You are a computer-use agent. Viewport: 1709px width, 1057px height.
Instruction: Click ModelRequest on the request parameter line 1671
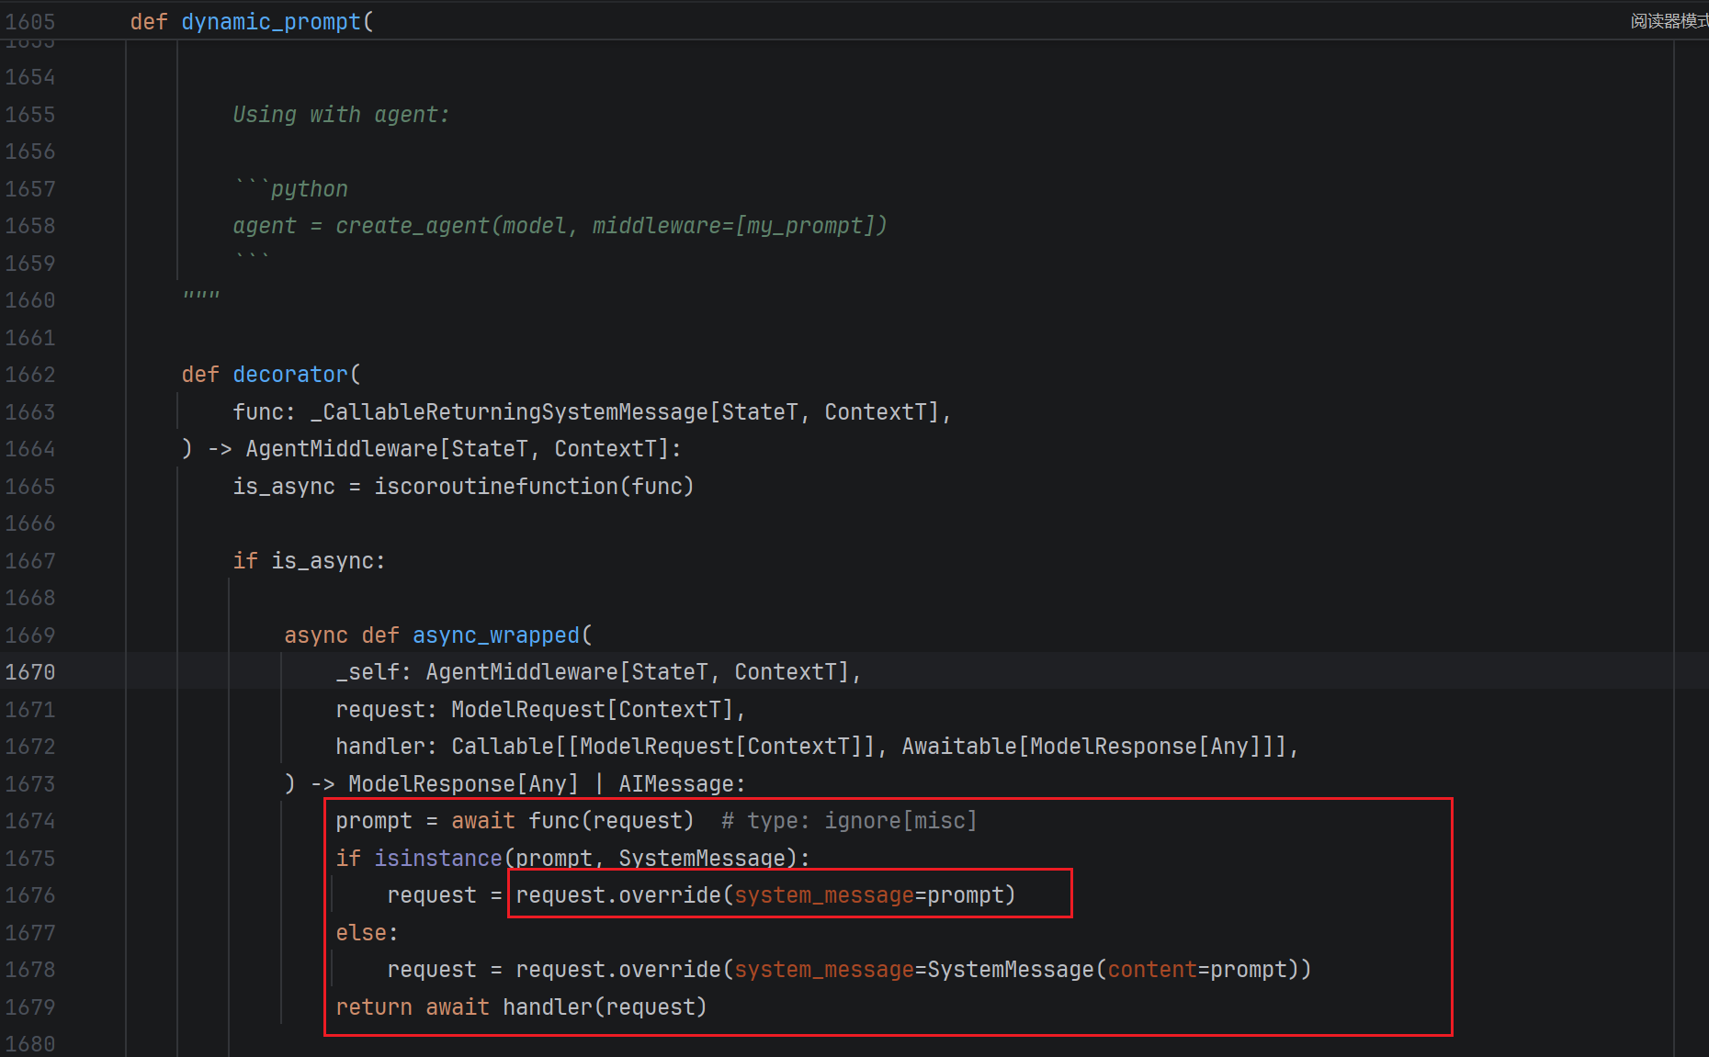[x=528, y=710]
